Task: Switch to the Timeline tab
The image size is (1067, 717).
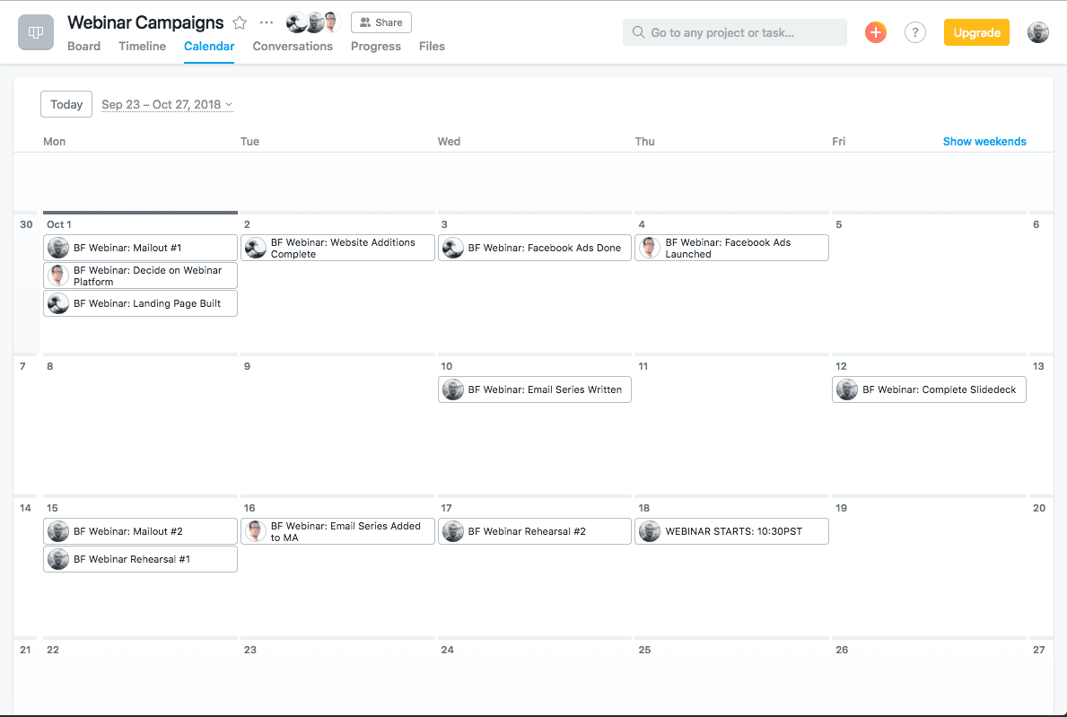Action: coord(142,46)
